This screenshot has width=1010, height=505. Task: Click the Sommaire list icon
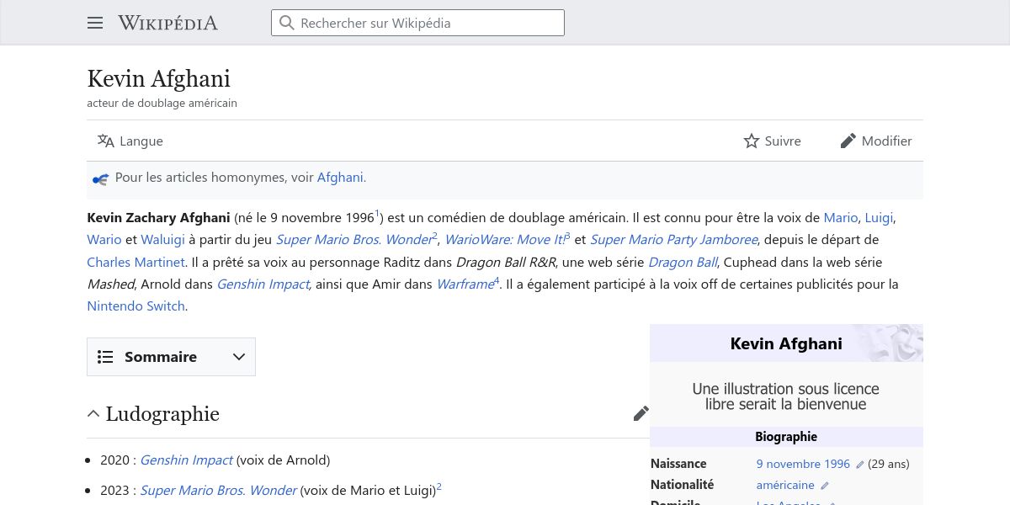pos(105,357)
